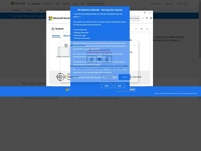The height and width of the screenshot is (151, 201).
Task: Click the page vertical scrollbar
Action: 200,30
